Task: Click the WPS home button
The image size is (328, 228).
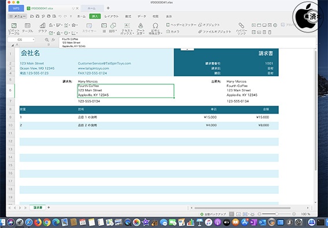Action: [x=16, y=8]
